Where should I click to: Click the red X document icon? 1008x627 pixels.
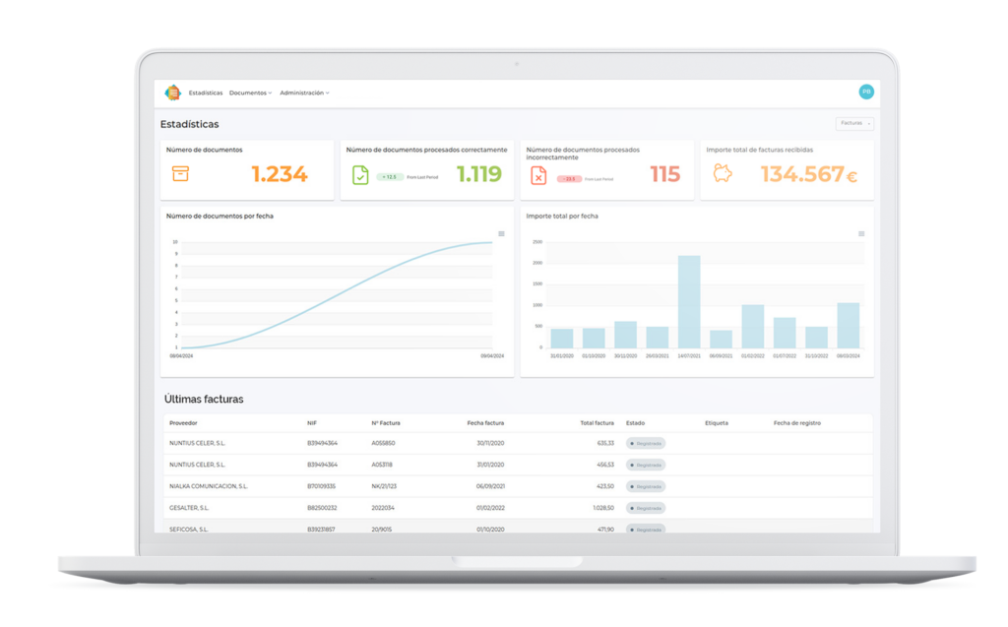(538, 177)
